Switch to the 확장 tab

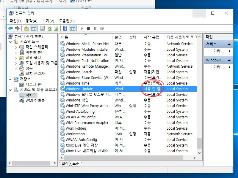point(65,164)
